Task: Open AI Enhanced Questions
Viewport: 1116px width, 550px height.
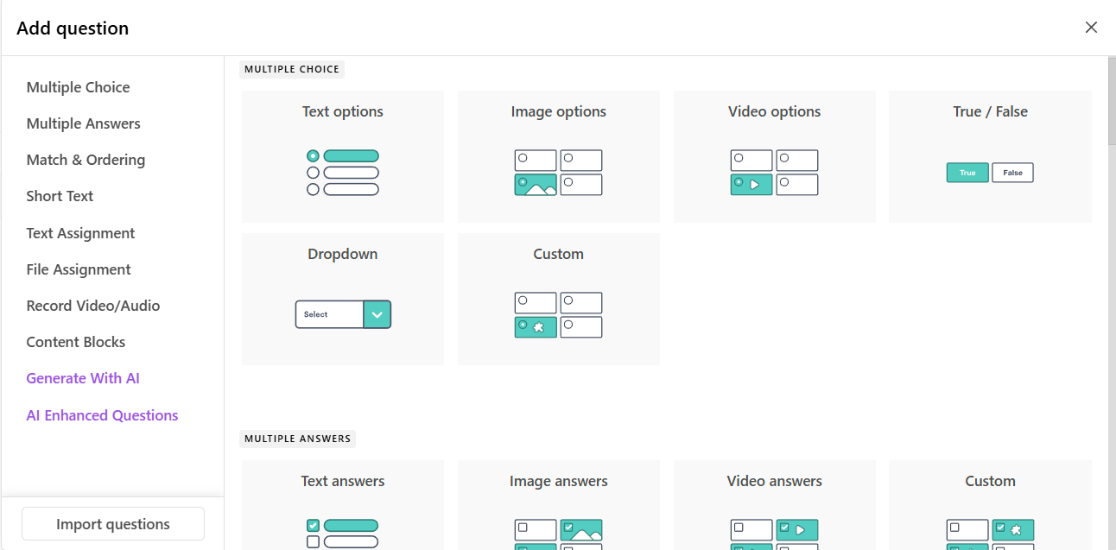Action: 102,415
